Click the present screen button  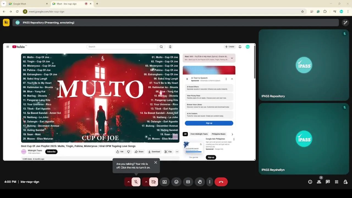[164, 182]
